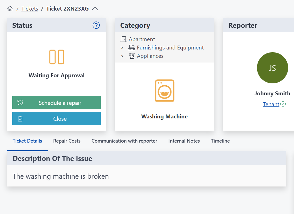The height and width of the screenshot is (214, 294).
Task: Select the Internal Notes tab
Action: point(184,141)
